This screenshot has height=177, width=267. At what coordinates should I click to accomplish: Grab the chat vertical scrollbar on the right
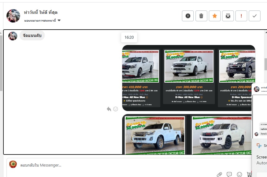pos(266,64)
